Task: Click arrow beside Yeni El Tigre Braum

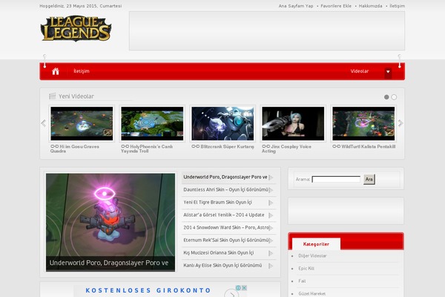Action: point(271,203)
